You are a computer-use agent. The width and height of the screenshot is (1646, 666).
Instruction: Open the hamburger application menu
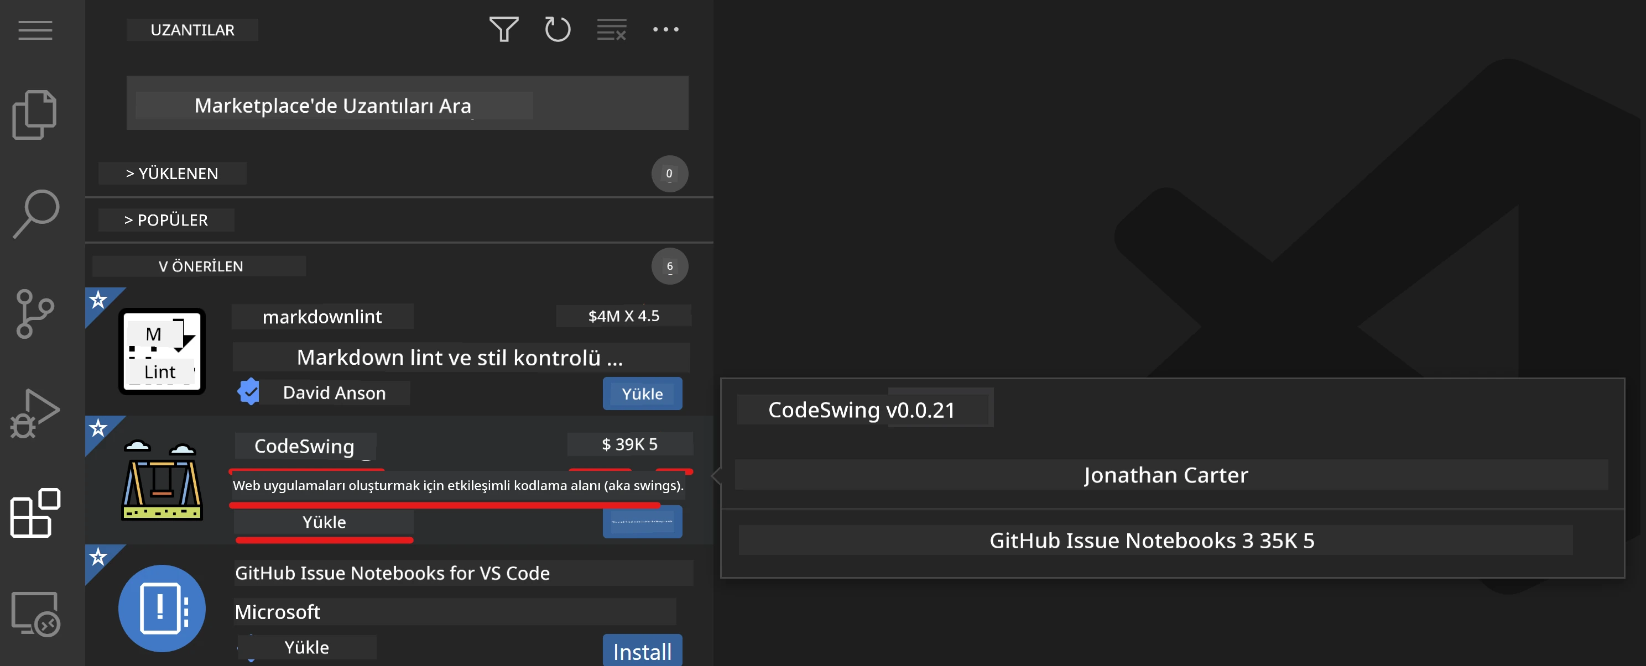[x=35, y=30]
